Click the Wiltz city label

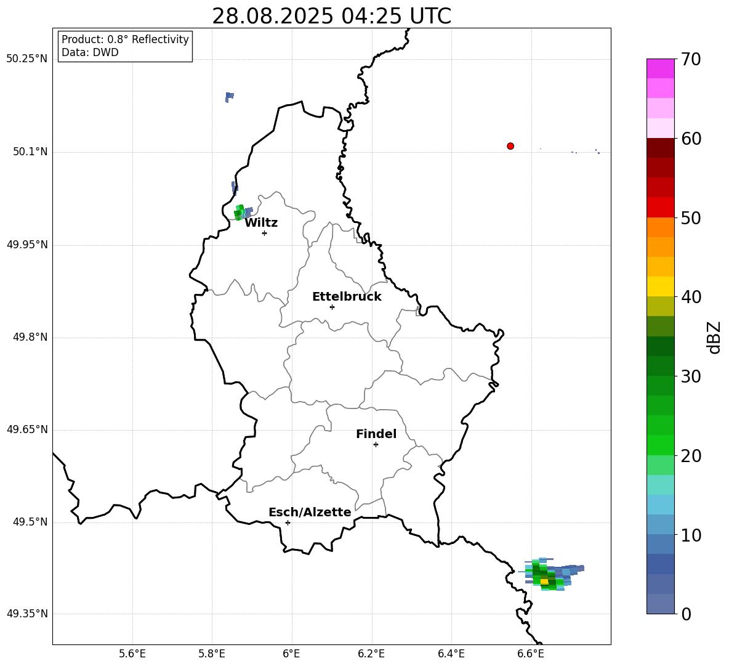pyautogui.click(x=261, y=223)
